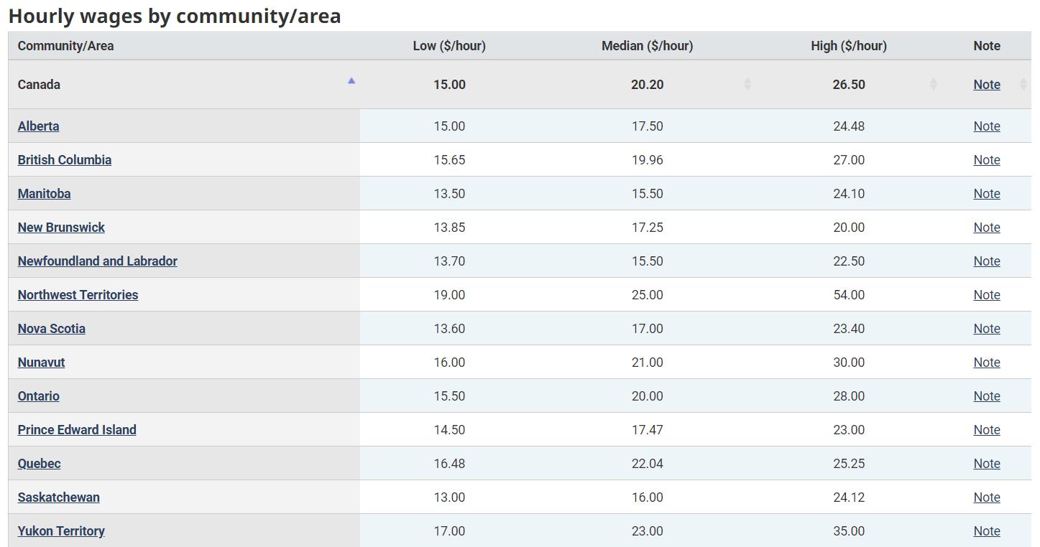Select Northwest Territories' high wage 54.00
The height and width of the screenshot is (547, 1040).
(x=849, y=294)
